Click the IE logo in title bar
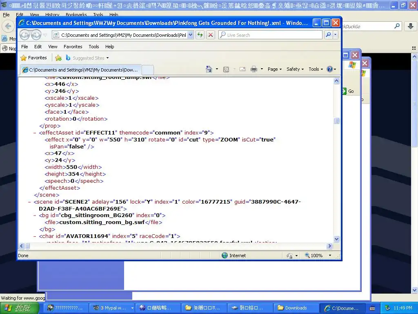 point(22,23)
